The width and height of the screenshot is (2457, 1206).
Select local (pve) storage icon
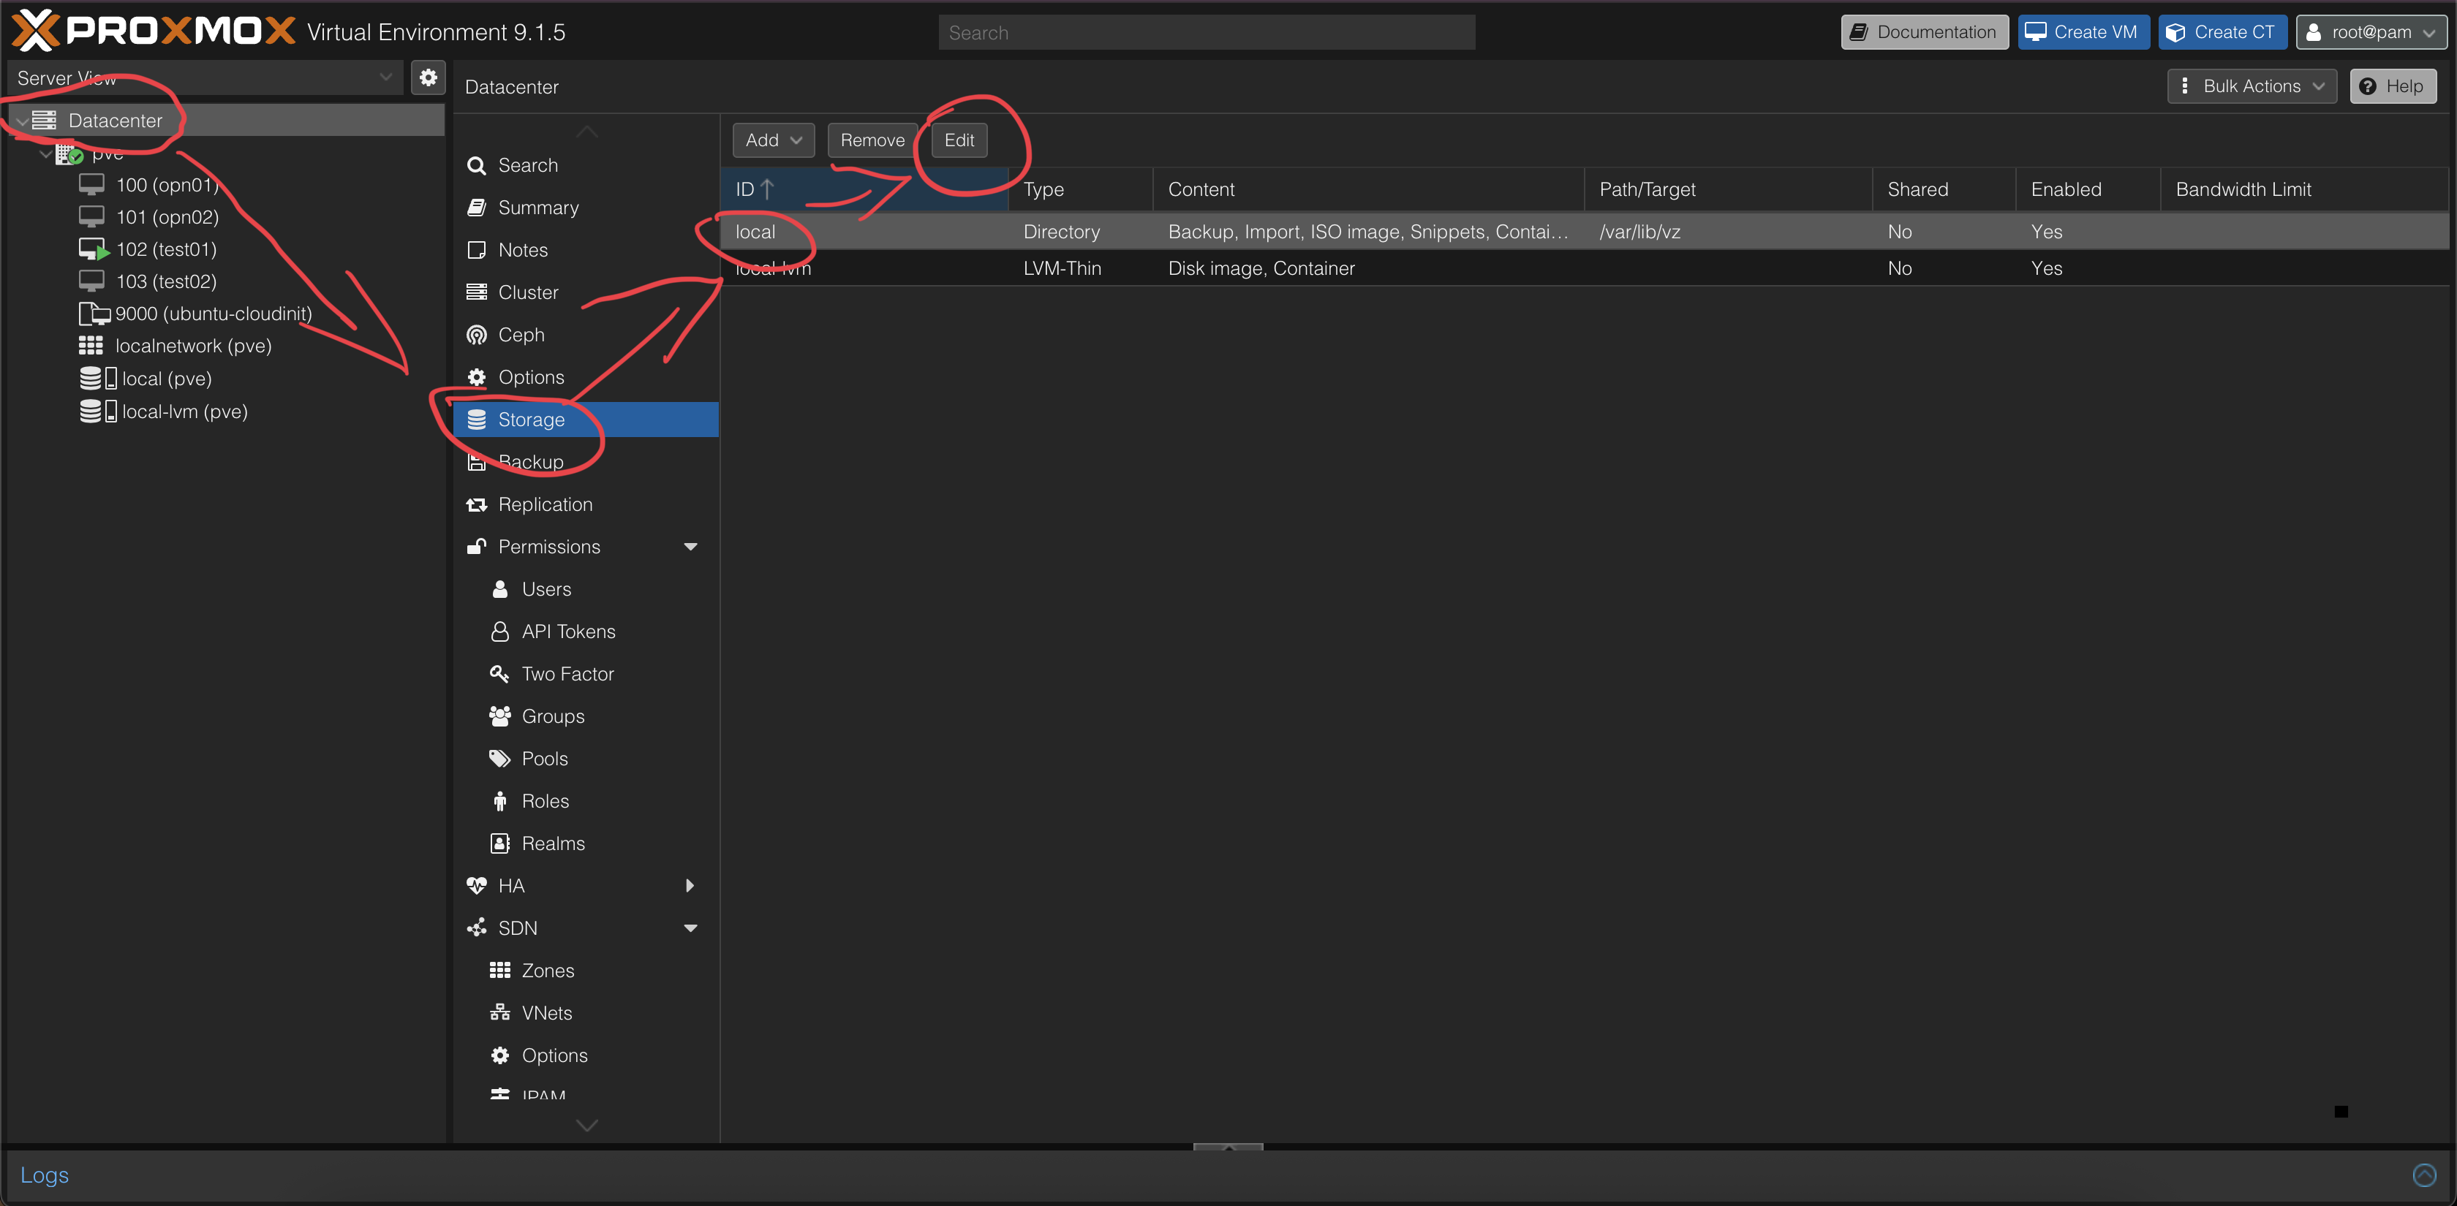tap(98, 379)
